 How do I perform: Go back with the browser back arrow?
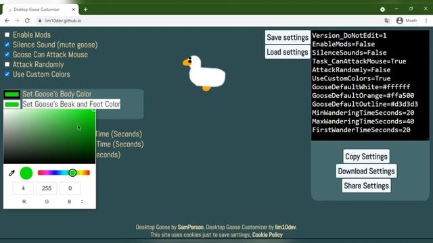click(x=7, y=21)
